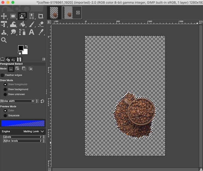Select the Eraser tool
This screenshot has height=171, width=203.
(41, 24)
